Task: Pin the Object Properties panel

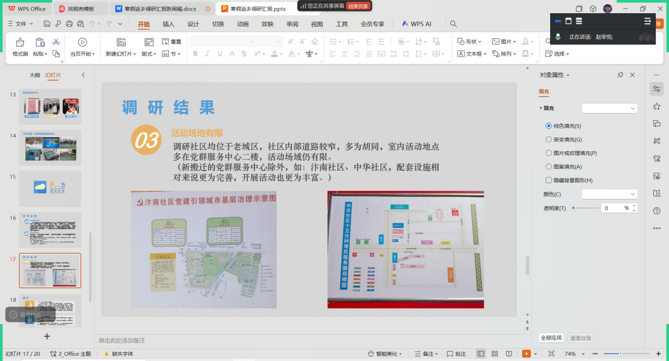Action: coord(620,75)
